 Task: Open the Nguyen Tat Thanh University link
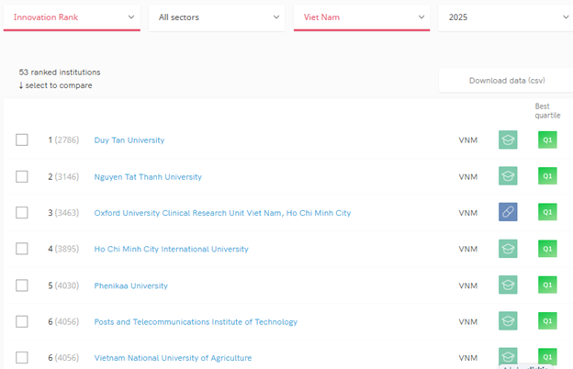point(148,177)
